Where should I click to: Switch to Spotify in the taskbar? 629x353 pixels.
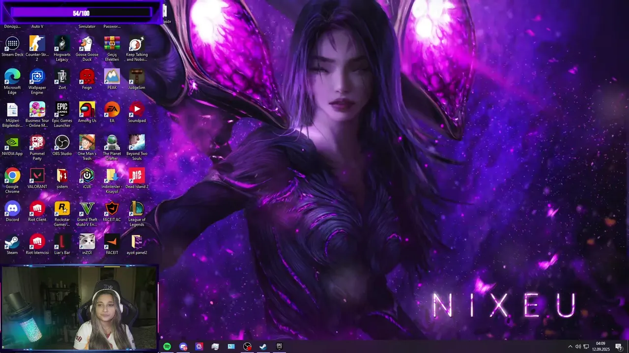point(167,347)
